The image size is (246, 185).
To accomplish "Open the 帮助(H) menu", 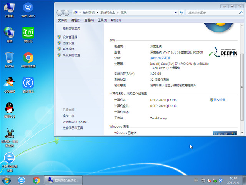I will [x=116, y=20].
